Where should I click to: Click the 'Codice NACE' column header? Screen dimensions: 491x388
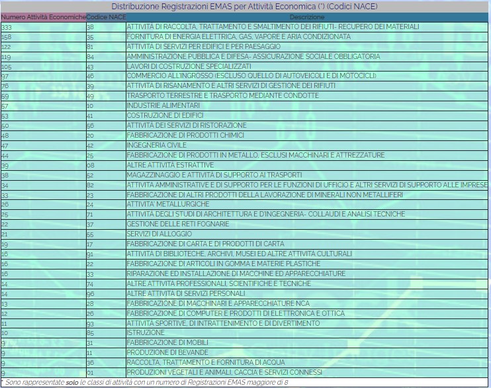click(105, 16)
